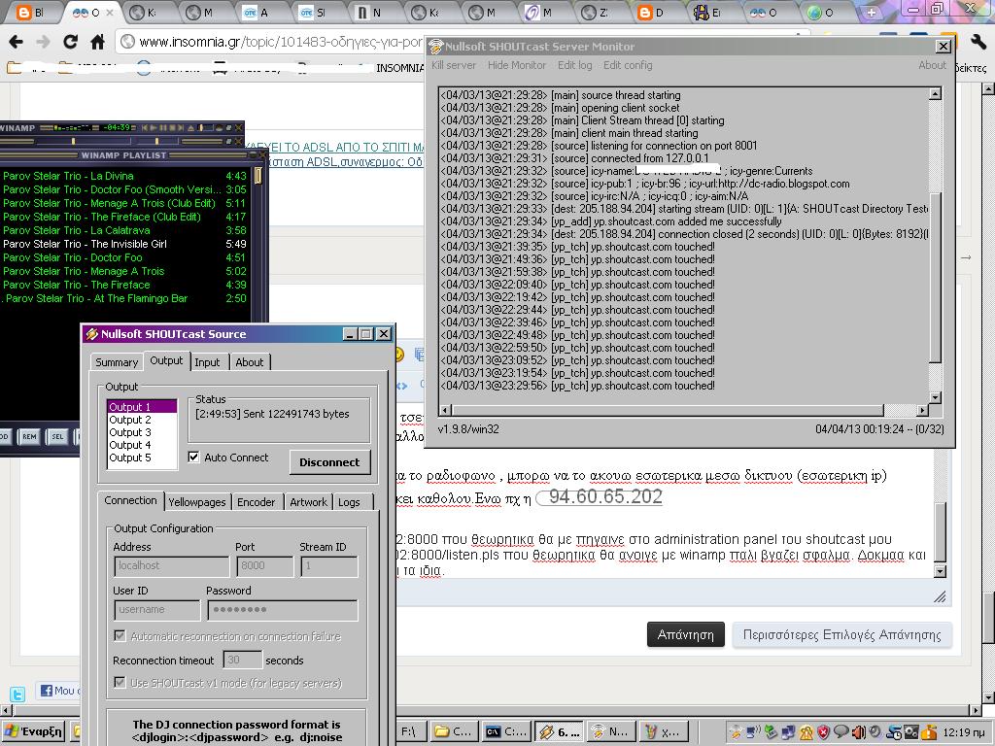Open the browser home page icon
The width and height of the screenshot is (995, 746).
point(97,42)
